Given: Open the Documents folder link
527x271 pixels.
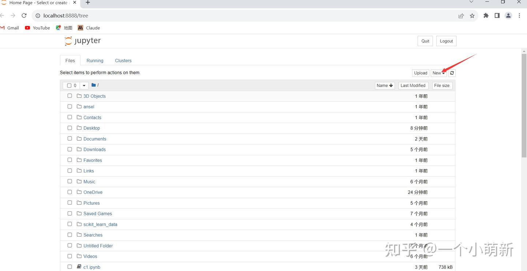Looking at the screenshot, I should point(94,138).
